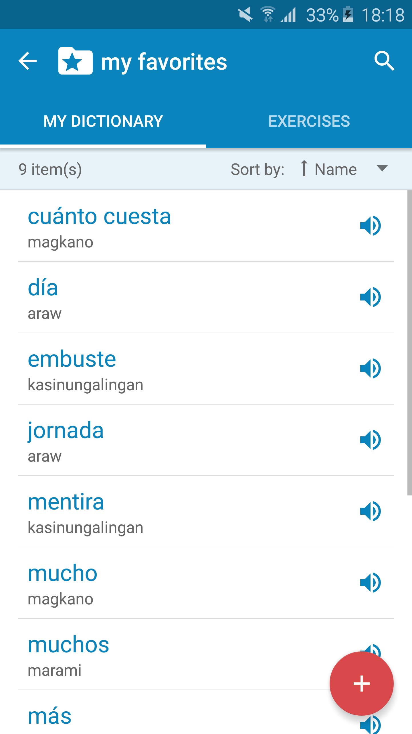Select the MY DICTIONARY tab
The width and height of the screenshot is (412, 734).
tap(103, 121)
